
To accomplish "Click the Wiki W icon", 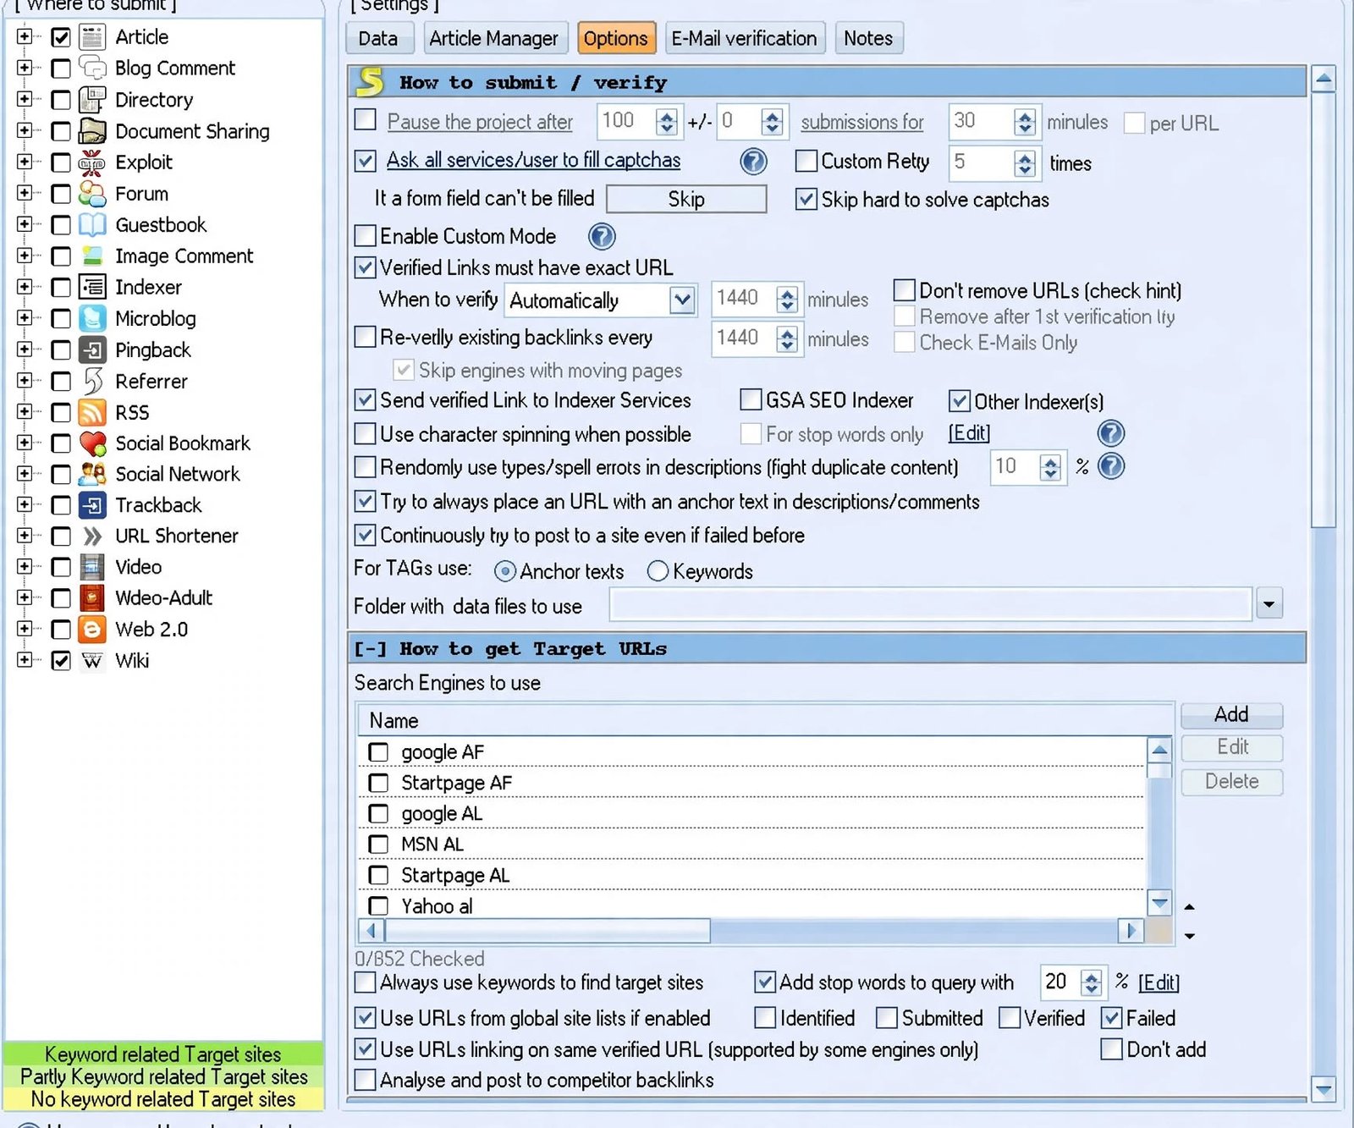I will point(91,660).
